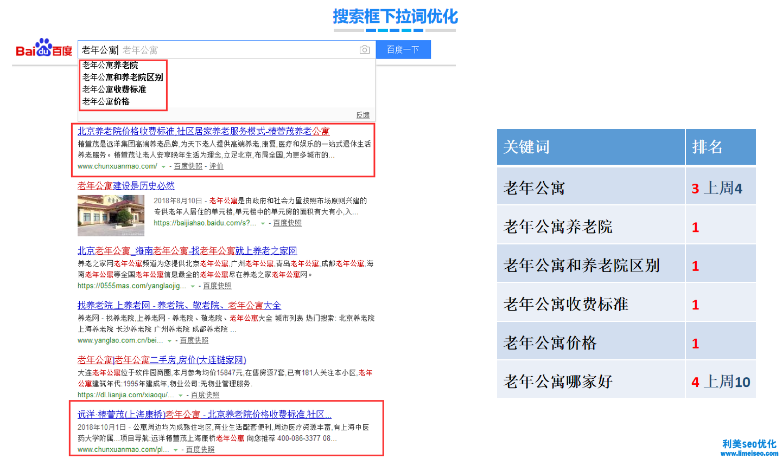Open result 北京养老院价格收费标准 椿萱茂养老公寓

pyautogui.click(x=204, y=131)
